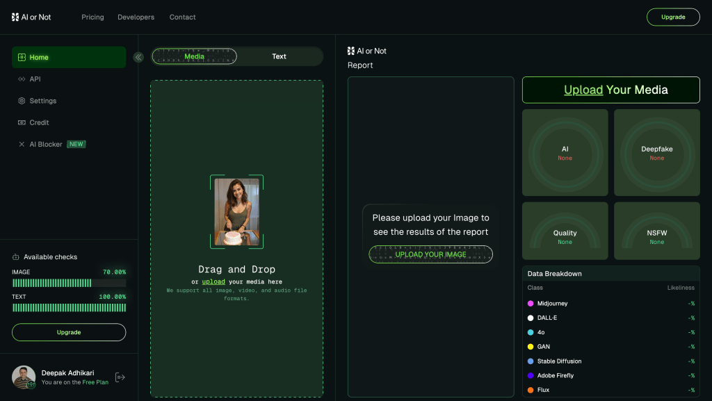
Task: Click the upload link in drop zone
Action: click(213, 281)
